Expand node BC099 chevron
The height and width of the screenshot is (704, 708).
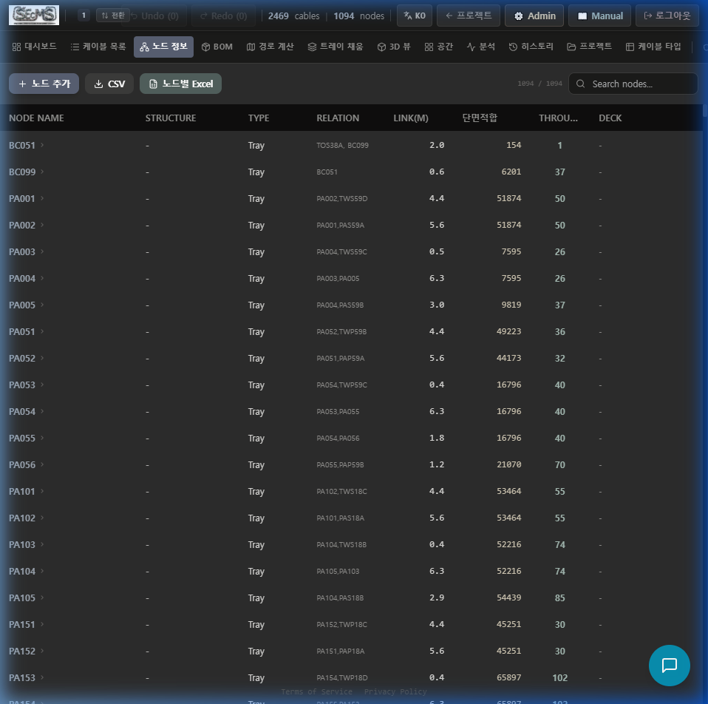[x=42, y=172]
